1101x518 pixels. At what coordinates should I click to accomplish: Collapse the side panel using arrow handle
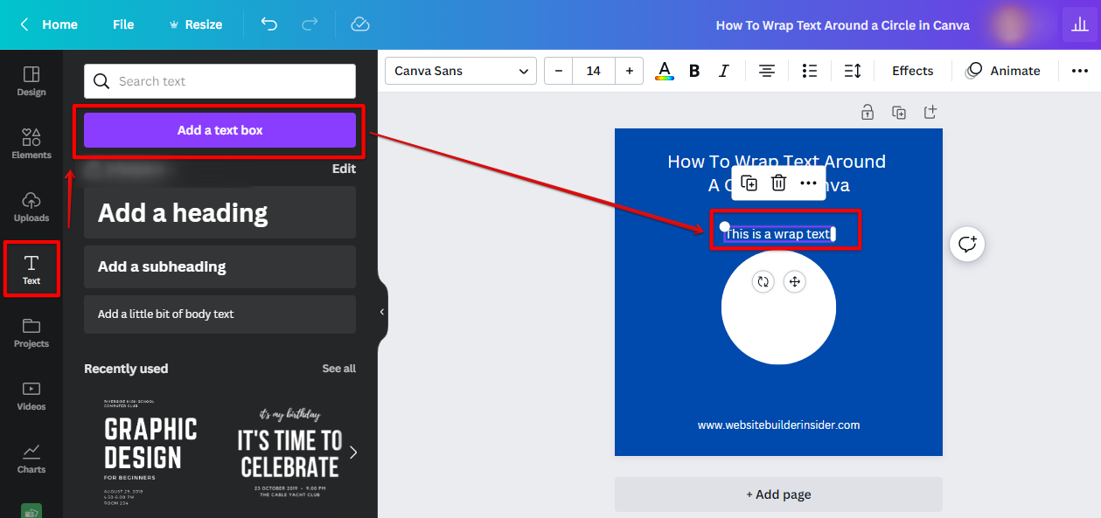click(x=381, y=312)
